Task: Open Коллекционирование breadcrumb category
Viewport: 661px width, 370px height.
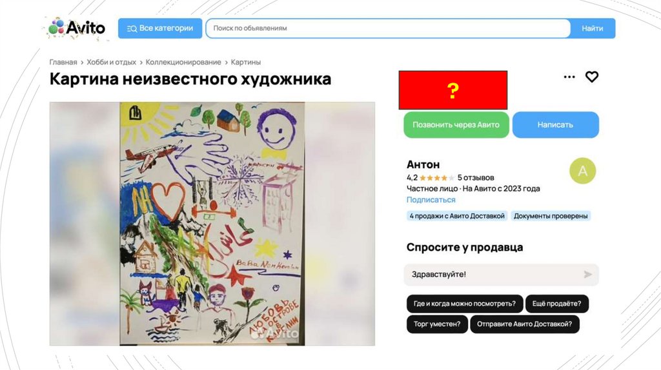Action: tap(183, 63)
